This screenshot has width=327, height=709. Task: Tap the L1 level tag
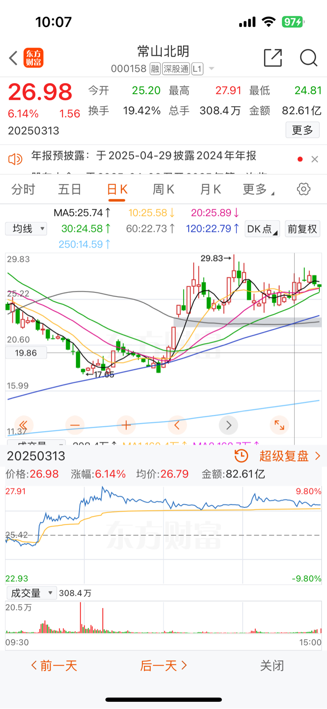pos(197,69)
